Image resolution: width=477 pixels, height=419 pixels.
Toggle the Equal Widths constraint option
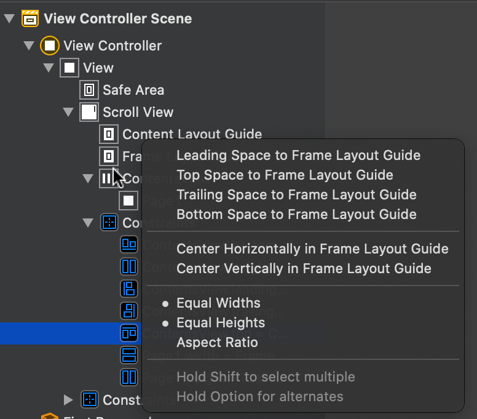coord(218,303)
